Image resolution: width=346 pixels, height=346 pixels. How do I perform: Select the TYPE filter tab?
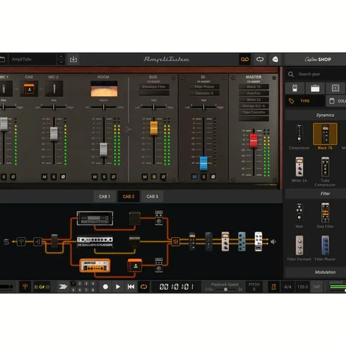tap(305, 101)
